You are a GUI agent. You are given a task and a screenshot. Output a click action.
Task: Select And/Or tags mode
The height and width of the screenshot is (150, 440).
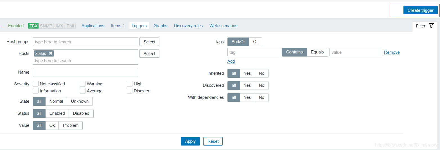coord(238,42)
